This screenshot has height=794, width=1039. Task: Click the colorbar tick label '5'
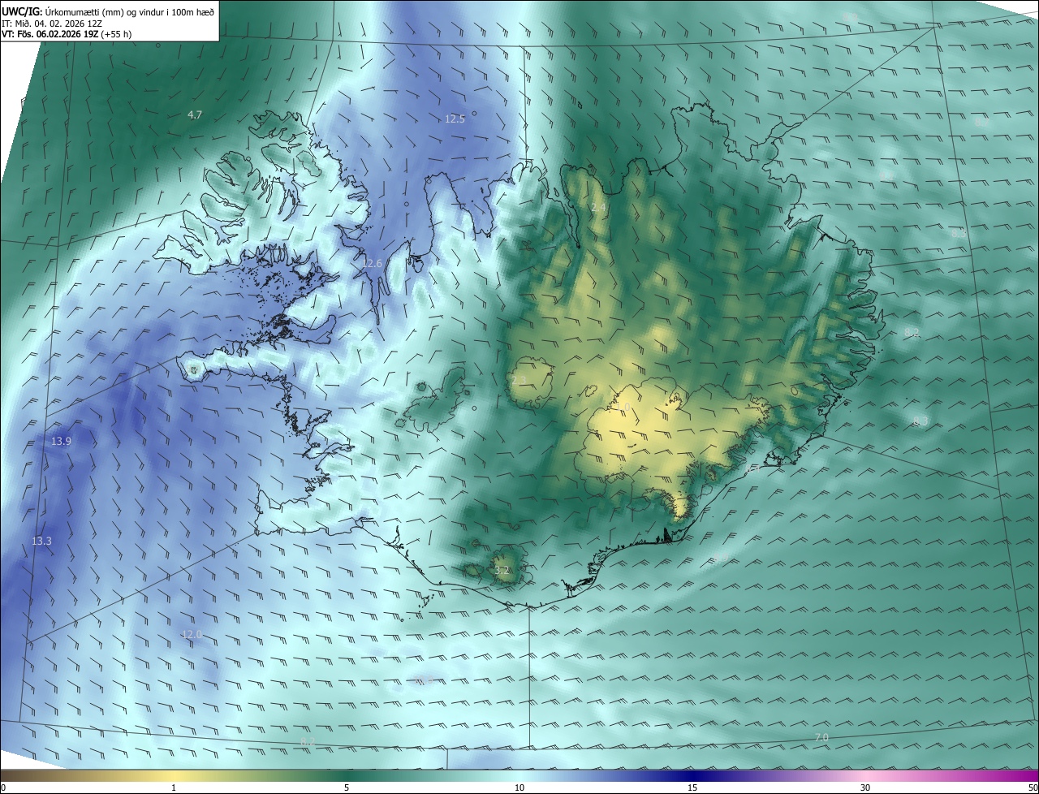click(x=347, y=788)
